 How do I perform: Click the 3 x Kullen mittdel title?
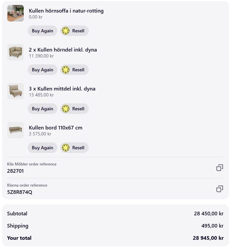62,89
